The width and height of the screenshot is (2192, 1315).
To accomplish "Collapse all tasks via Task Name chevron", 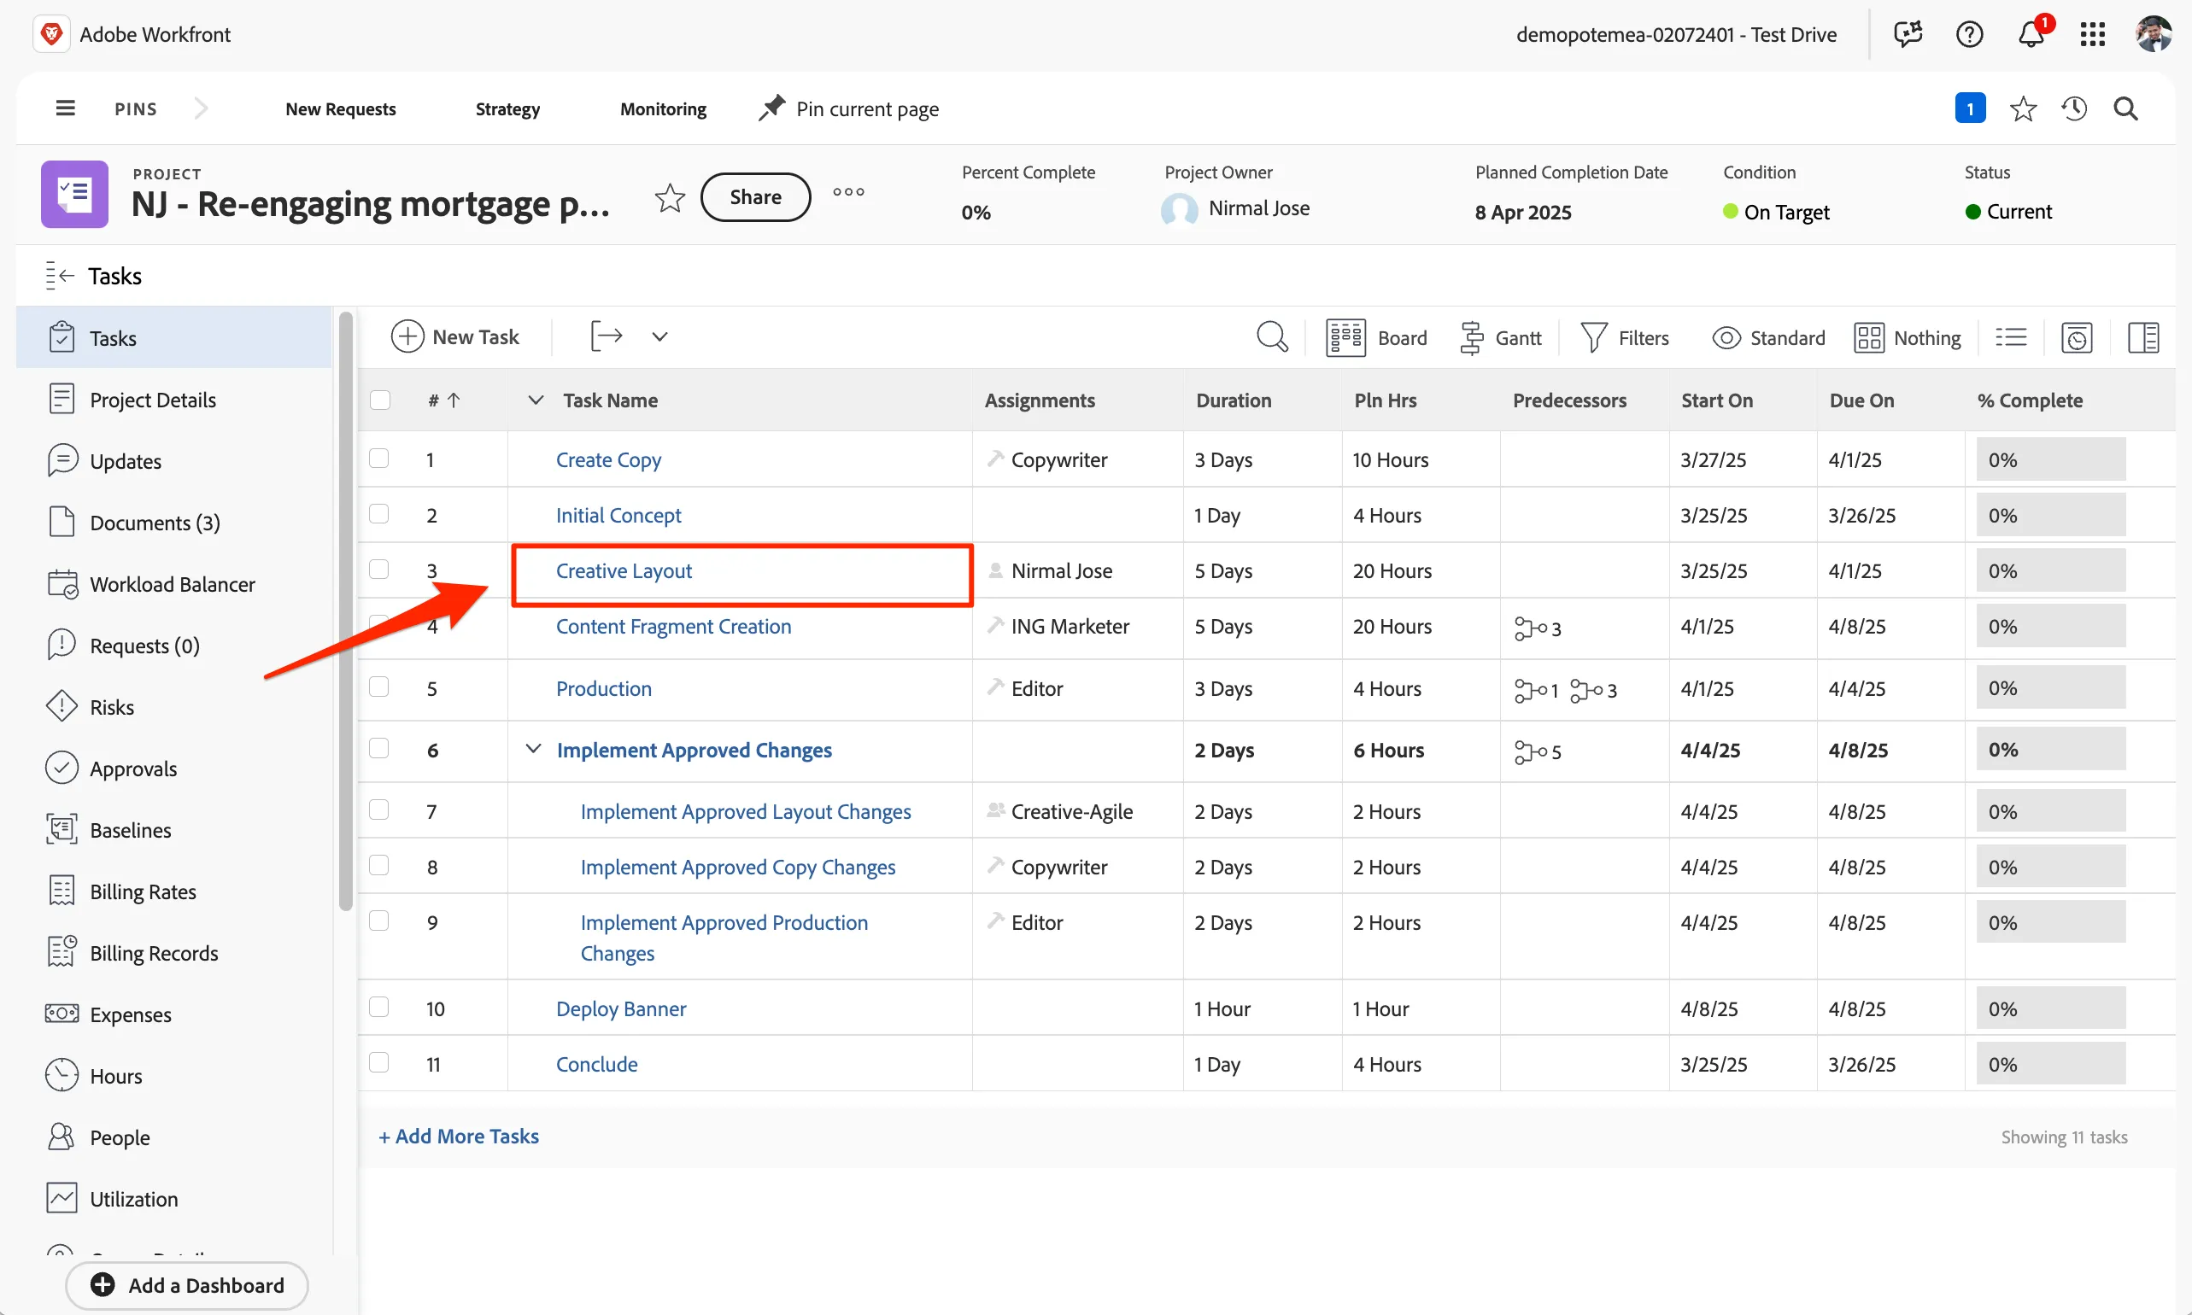I will 536,400.
